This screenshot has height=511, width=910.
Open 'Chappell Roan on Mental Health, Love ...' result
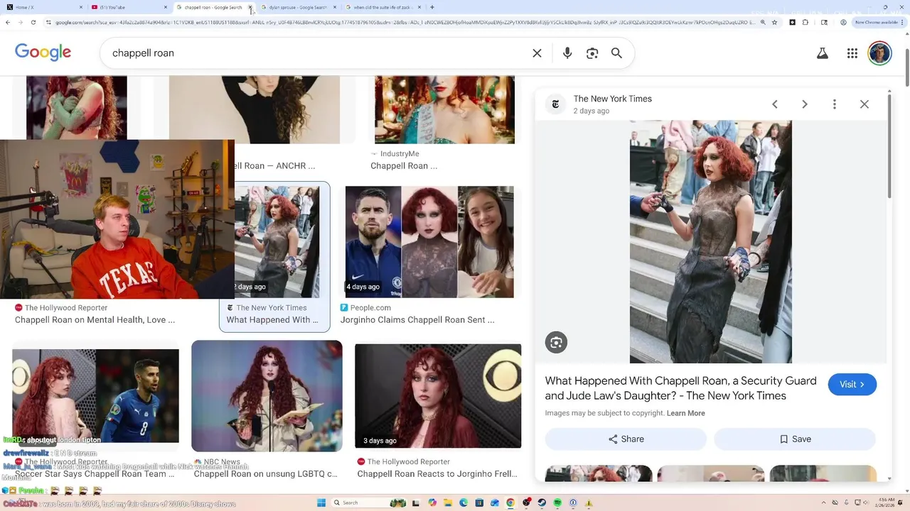point(95,320)
